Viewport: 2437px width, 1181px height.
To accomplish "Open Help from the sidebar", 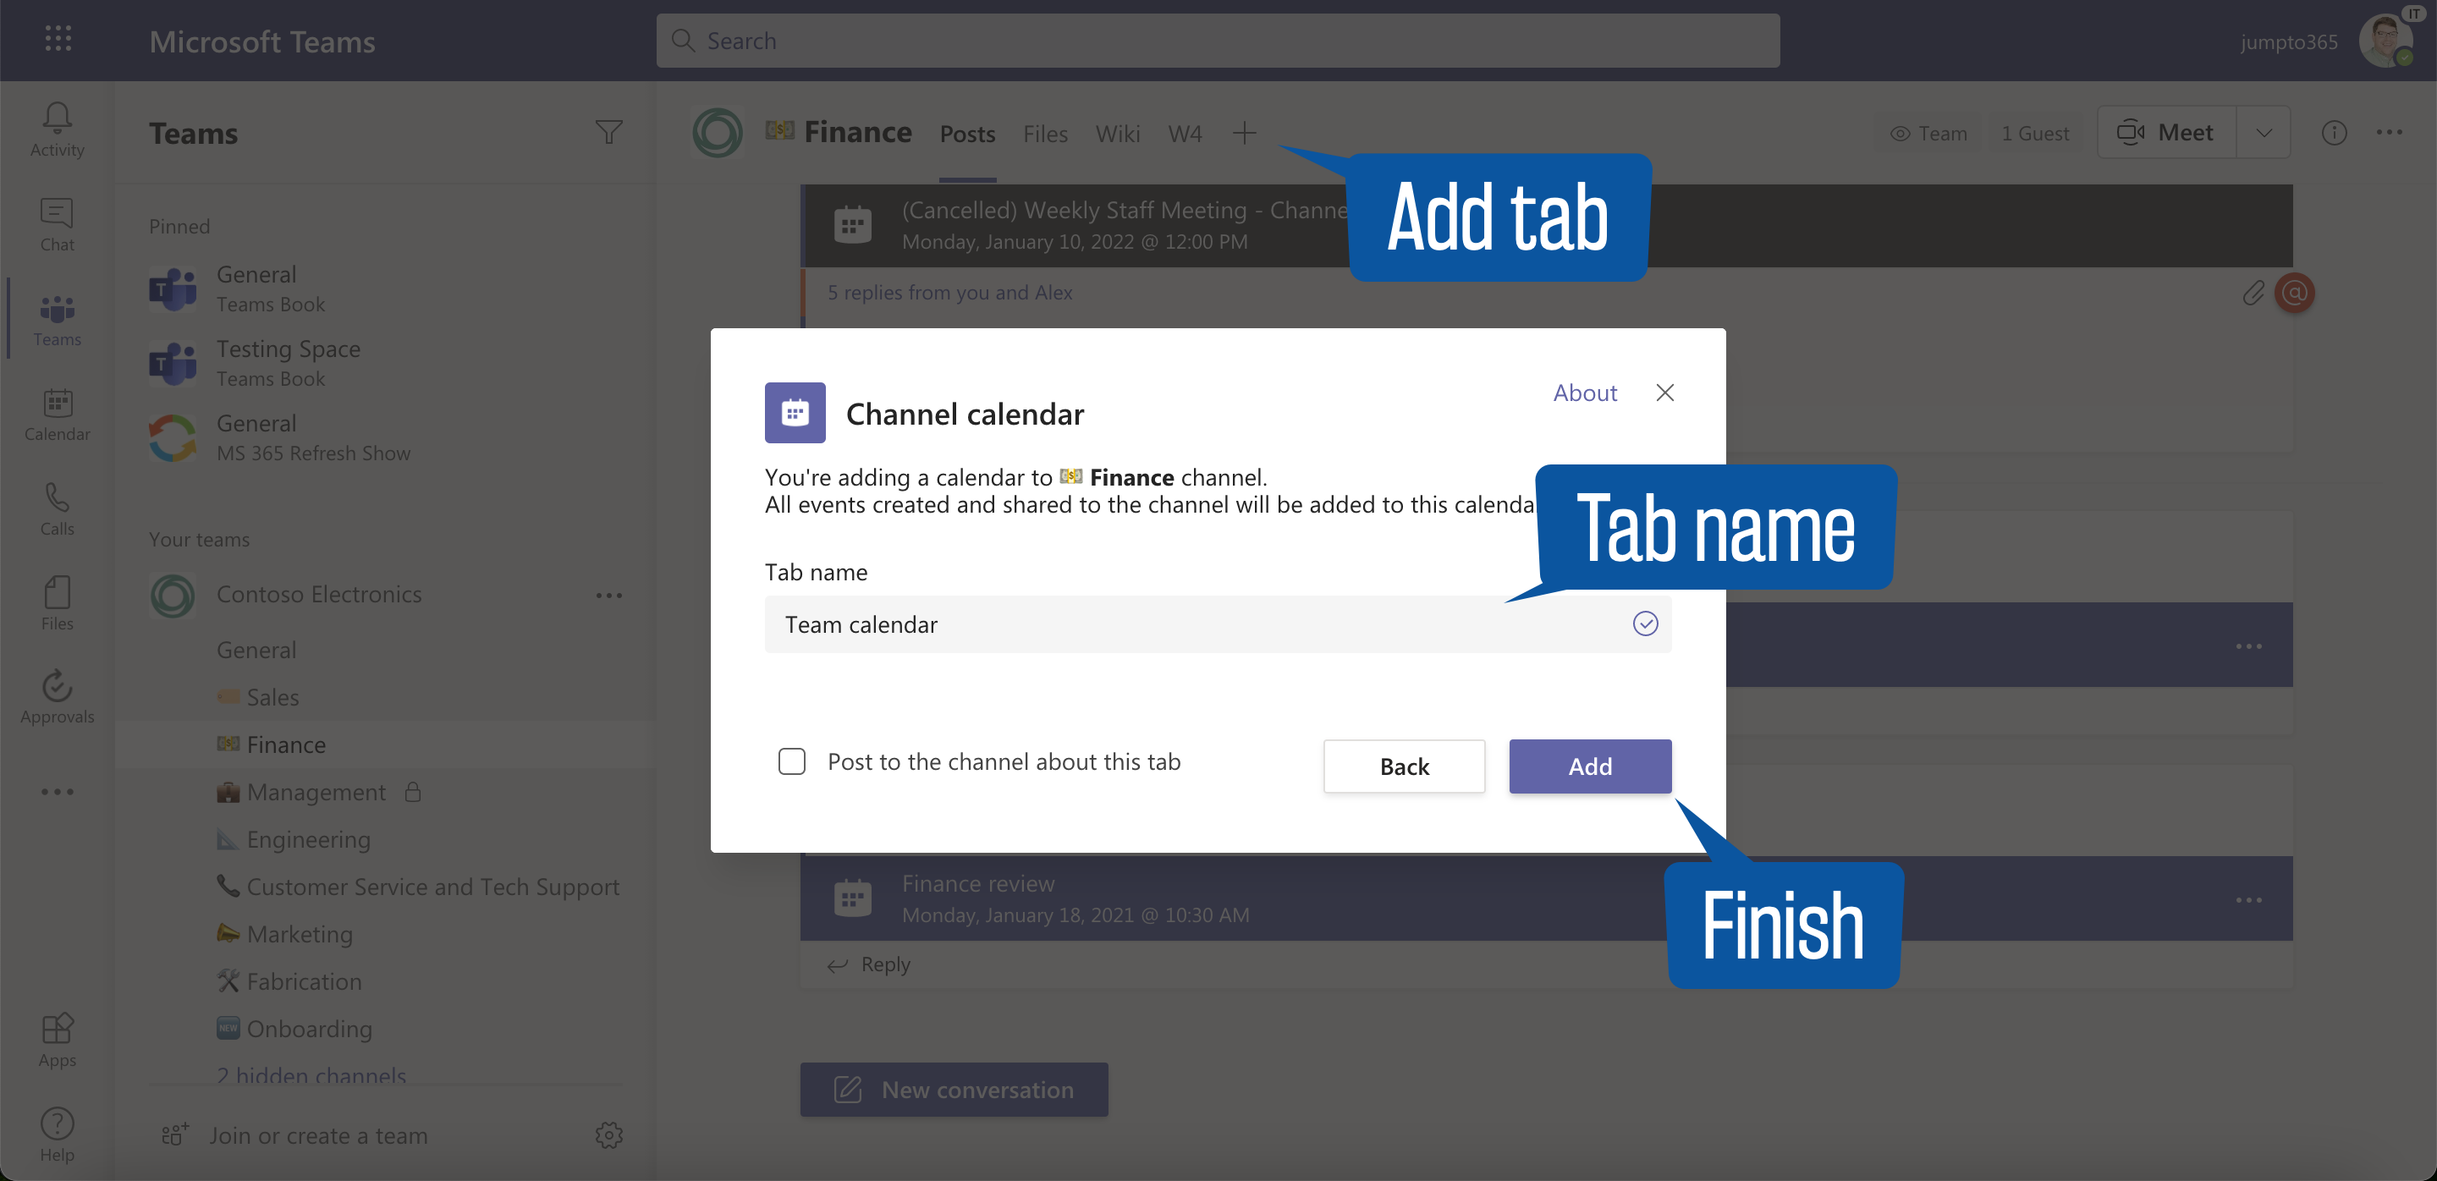I will pos(56,1133).
